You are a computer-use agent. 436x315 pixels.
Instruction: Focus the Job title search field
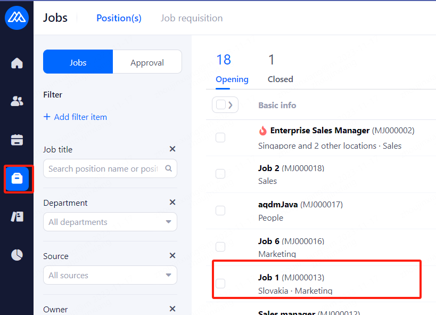pyautogui.click(x=104, y=169)
